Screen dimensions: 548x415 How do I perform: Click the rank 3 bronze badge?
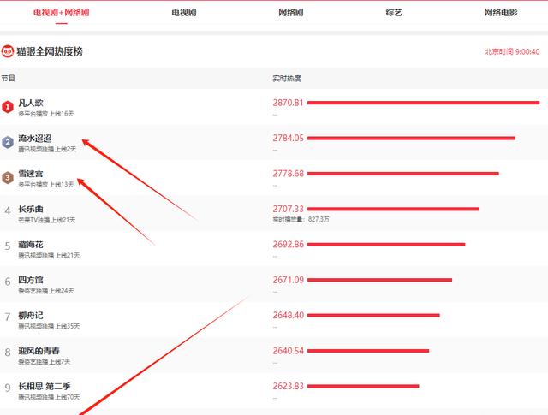point(8,178)
